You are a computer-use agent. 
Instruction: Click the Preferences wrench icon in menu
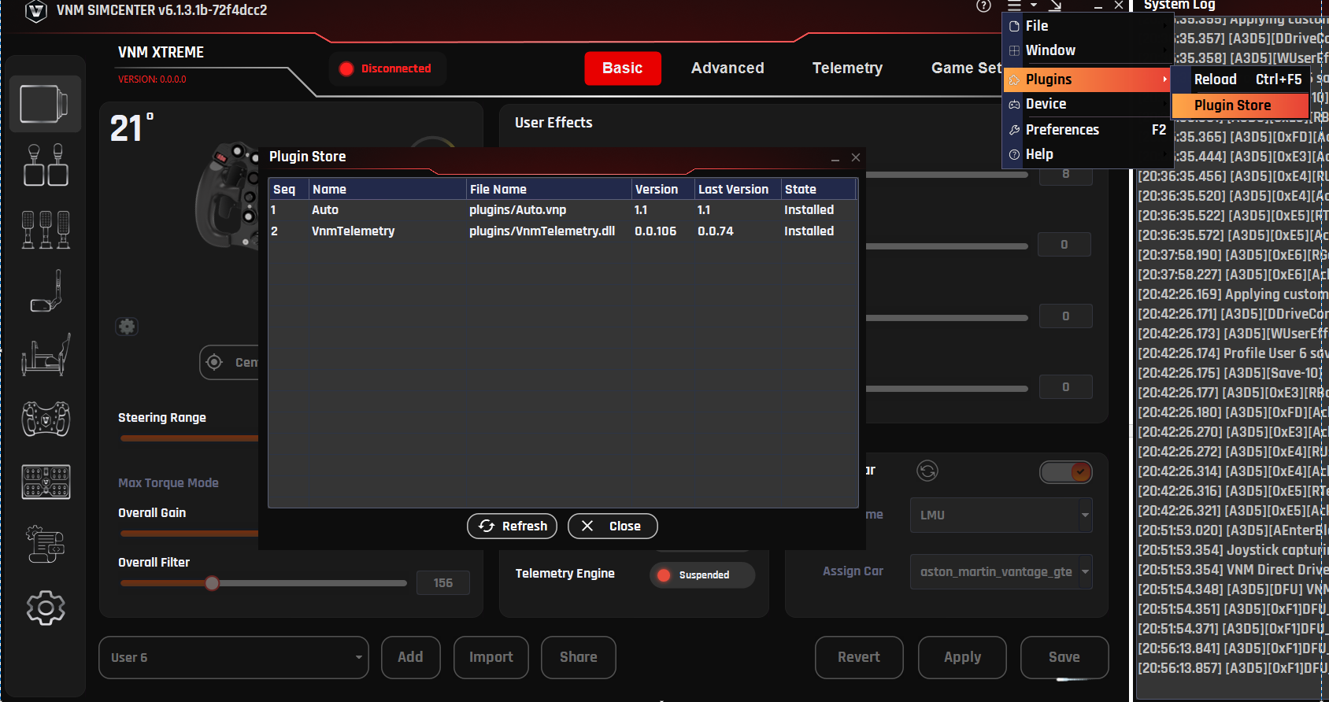(x=1014, y=130)
